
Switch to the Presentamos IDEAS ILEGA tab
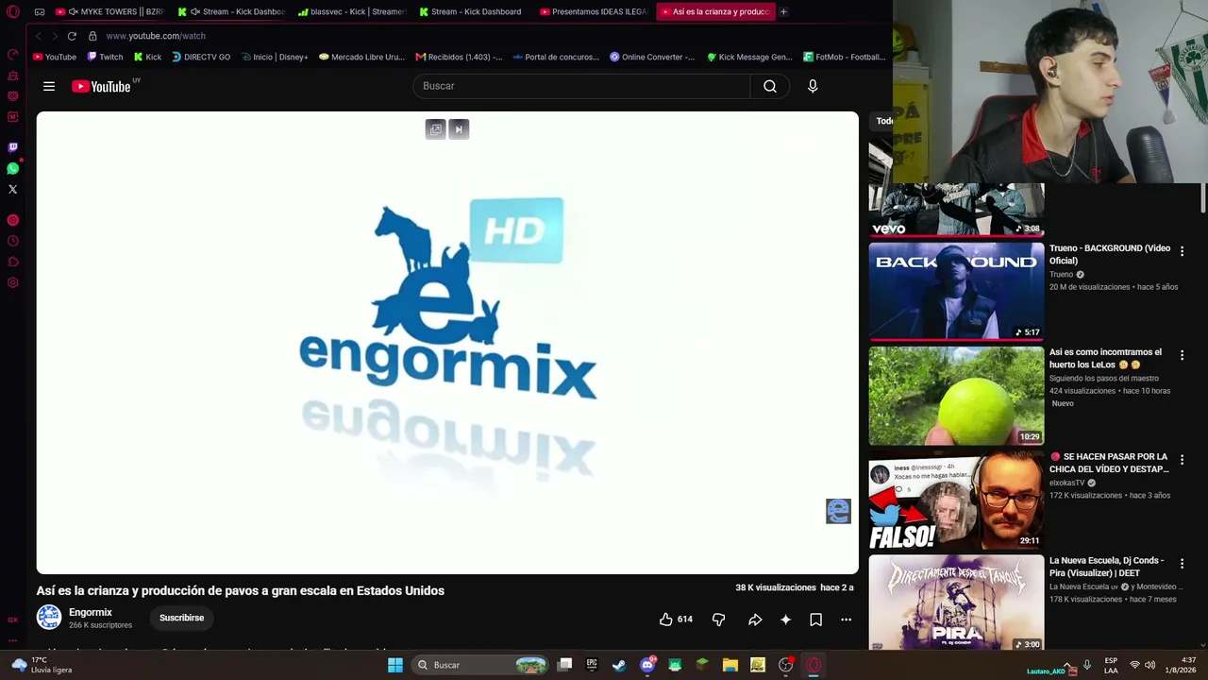pos(593,11)
